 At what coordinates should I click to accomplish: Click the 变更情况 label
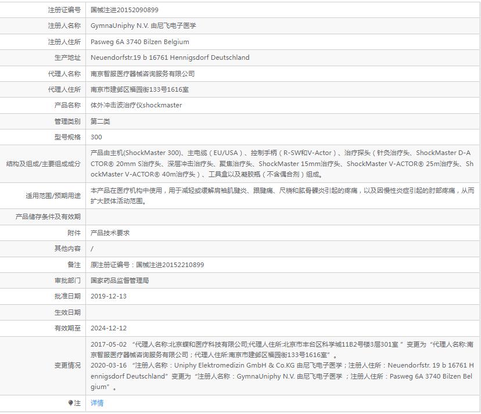(x=67, y=366)
